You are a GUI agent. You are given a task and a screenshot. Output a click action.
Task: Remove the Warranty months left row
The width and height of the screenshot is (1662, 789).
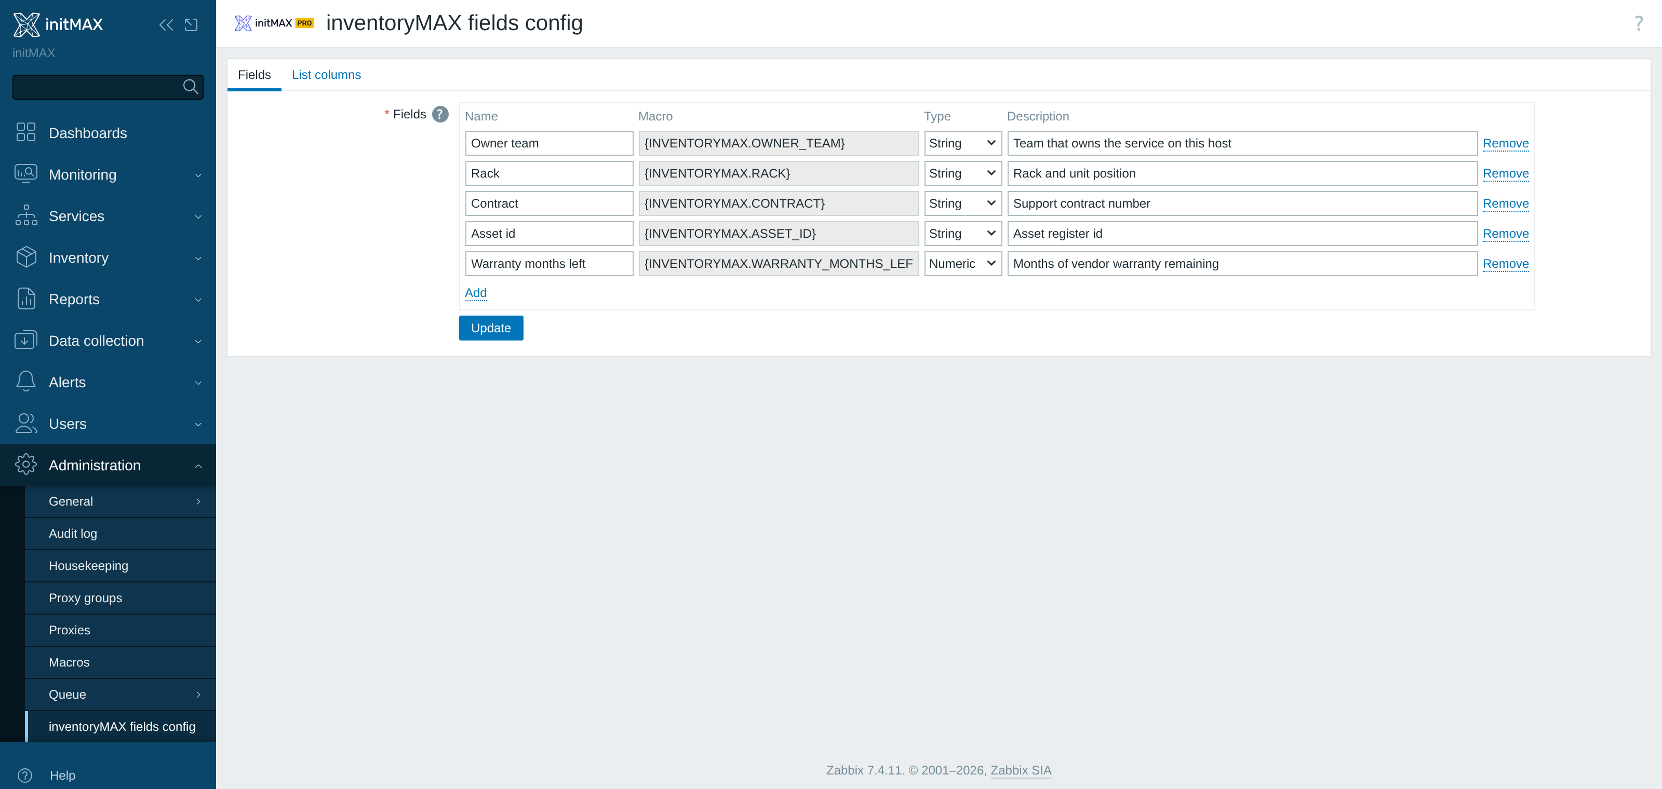point(1505,264)
